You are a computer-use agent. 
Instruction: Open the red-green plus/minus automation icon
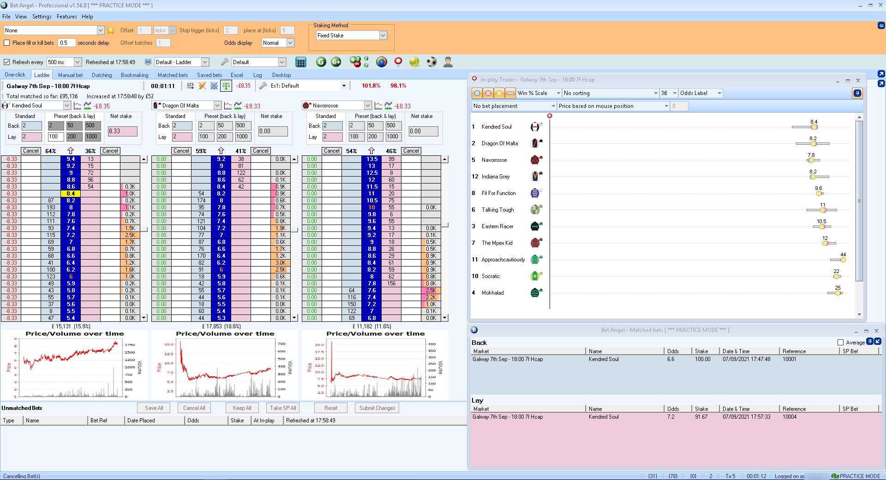pos(355,62)
